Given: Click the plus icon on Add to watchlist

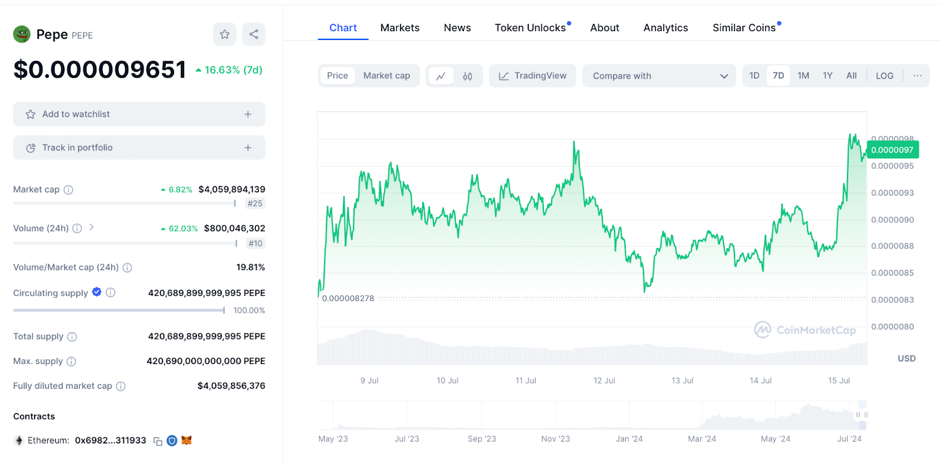Looking at the screenshot, I should [x=248, y=114].
